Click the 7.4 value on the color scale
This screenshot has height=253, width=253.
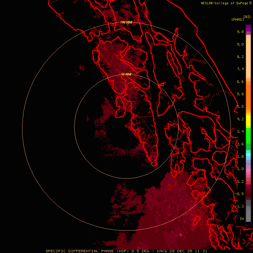240,69
